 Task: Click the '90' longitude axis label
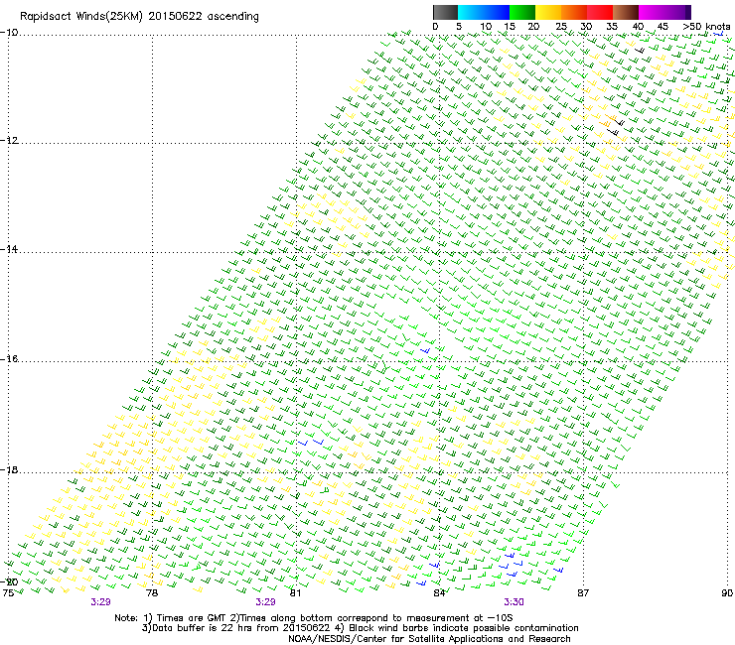(x=727, y=593)
